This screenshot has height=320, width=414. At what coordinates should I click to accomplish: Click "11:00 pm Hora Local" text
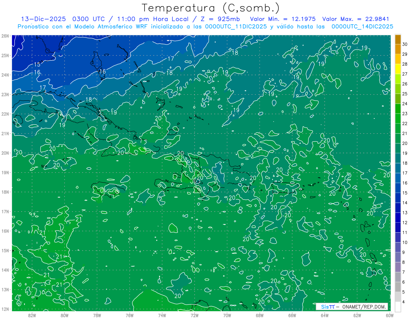pos(152,19)
